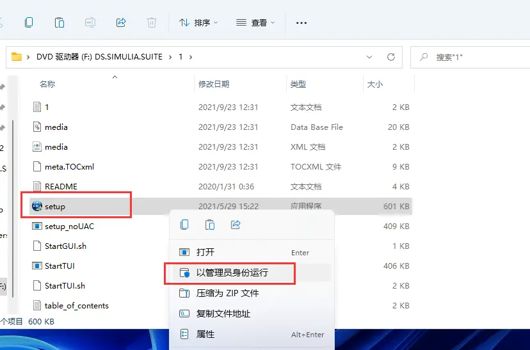The width and height of the screenshot is (530, 350).
Task: Click the TOCXML 文件 type cell
Action: tap(316, 166)
